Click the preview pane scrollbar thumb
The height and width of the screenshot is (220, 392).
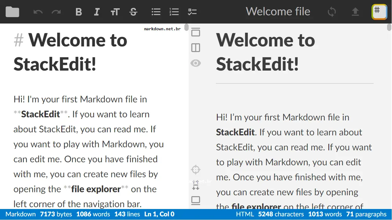click(x=389, y=27)
